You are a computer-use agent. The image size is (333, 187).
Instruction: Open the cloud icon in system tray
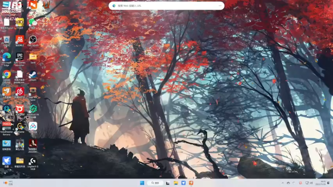point(288,183)
